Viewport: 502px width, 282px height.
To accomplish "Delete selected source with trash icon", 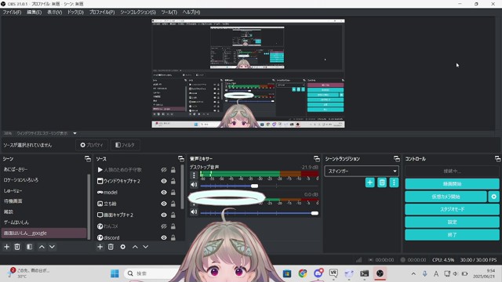I will point(111,247).
